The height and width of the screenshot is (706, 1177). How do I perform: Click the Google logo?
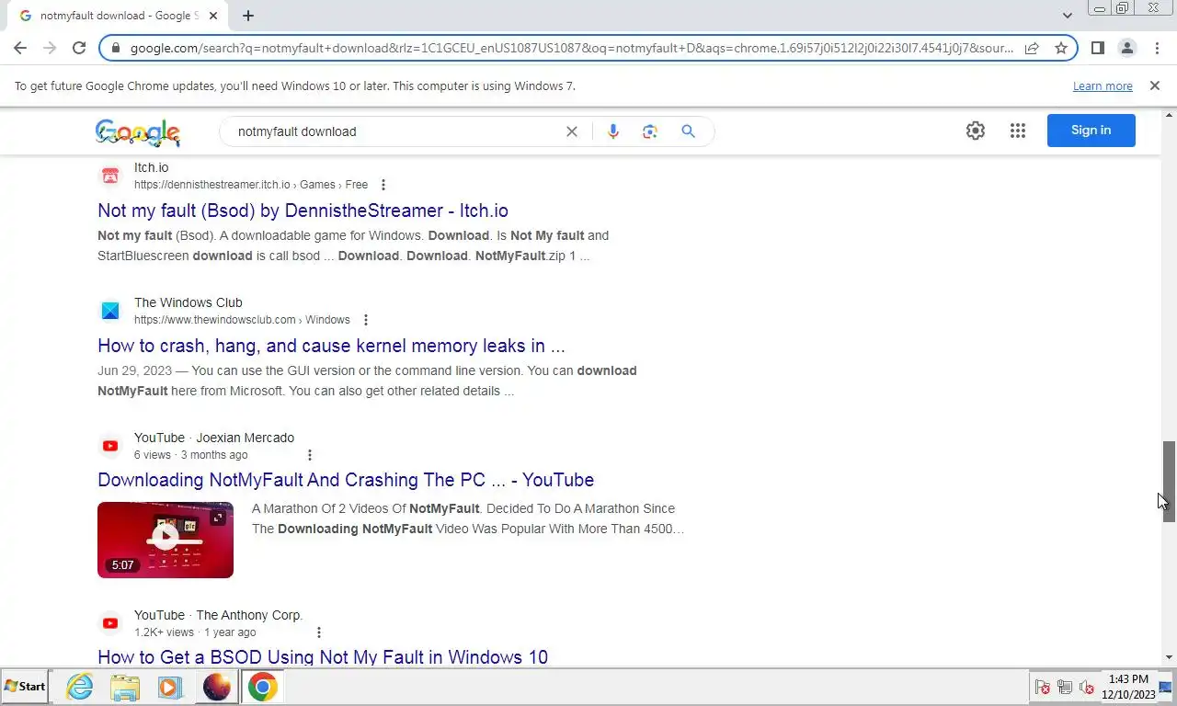137,132
